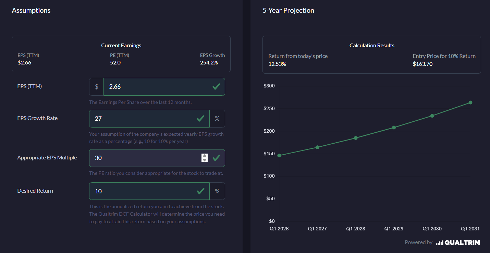Focus the Desired Return input showing 10
Screen dimensions: 490x253
pyautogui.click(x=140, y=191)
